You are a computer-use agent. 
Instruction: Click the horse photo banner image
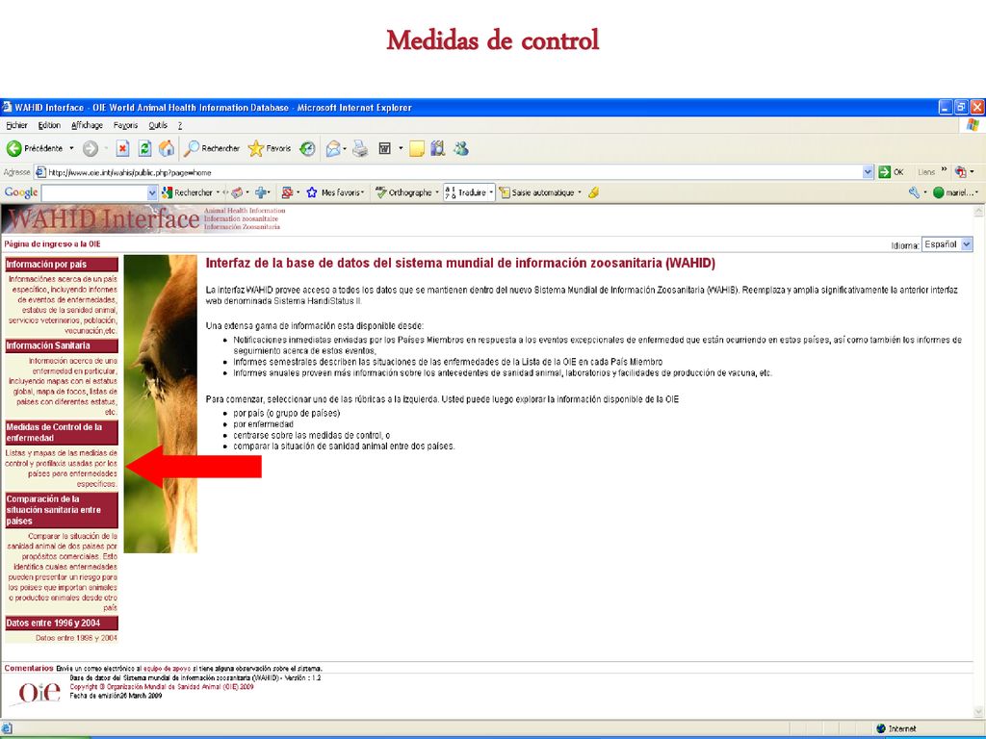[x=161, y=403]
